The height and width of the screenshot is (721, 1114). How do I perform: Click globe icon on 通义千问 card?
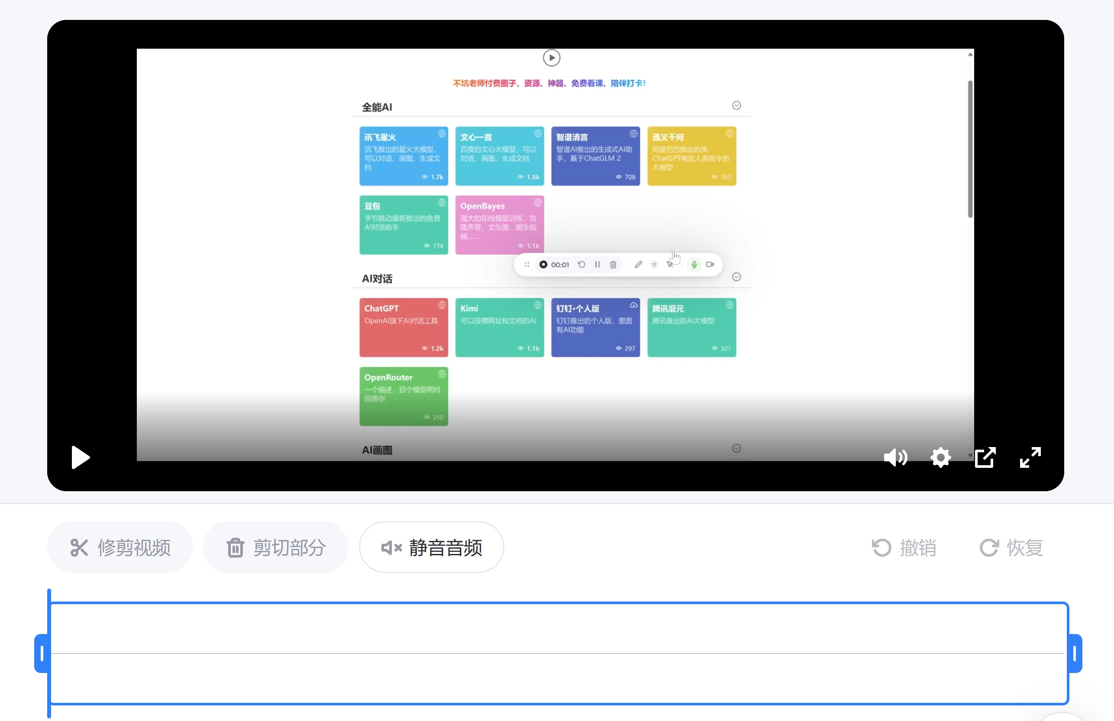pos(729,134)
